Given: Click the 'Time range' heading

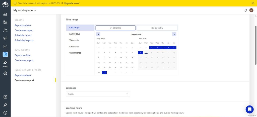Looking at the screenshot, I should 72,19.
